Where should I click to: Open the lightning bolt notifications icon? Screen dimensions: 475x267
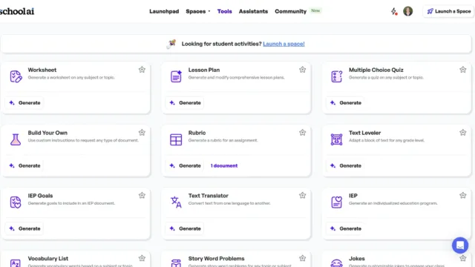pyautogui.click(x=394, y=12)
